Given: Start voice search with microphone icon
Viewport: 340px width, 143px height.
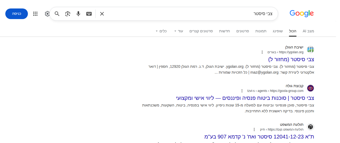Looking at the screenshot, I should [78, 14].
